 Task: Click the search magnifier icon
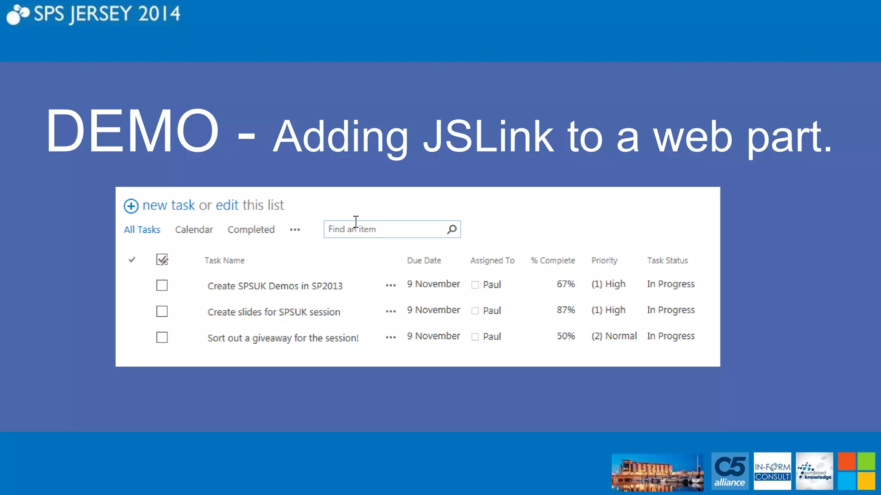point(451,229)
